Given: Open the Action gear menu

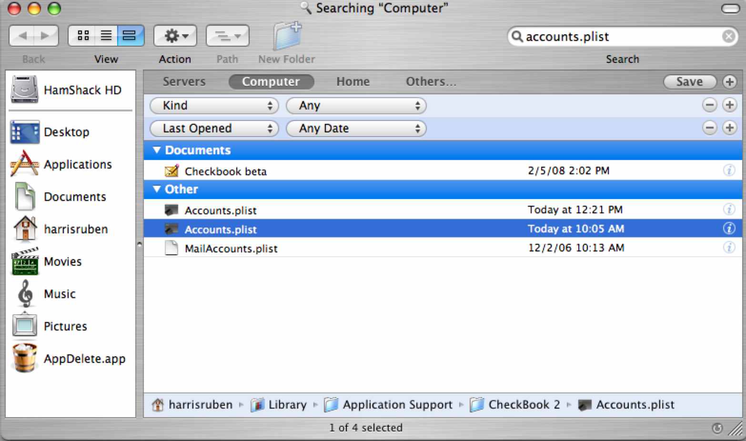Looking at the screenshot, I should click(175, 36).
